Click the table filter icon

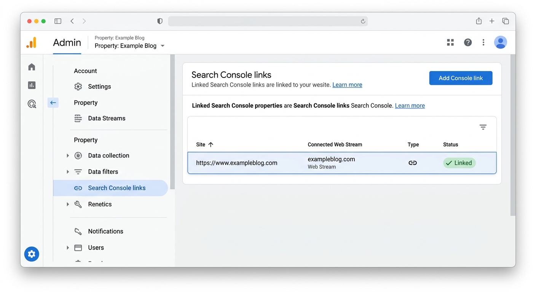(483, 127)
